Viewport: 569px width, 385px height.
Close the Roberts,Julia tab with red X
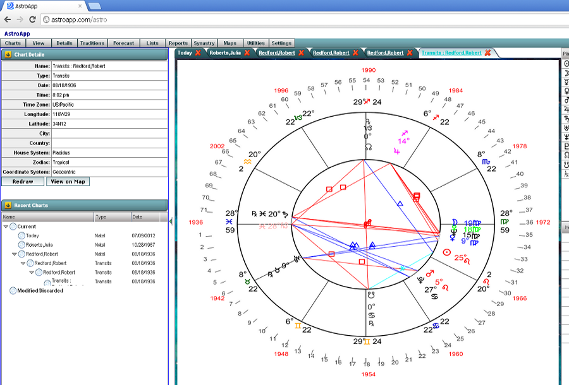pos(247,53)
